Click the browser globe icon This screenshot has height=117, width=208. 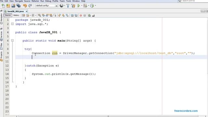coord(61,6)
